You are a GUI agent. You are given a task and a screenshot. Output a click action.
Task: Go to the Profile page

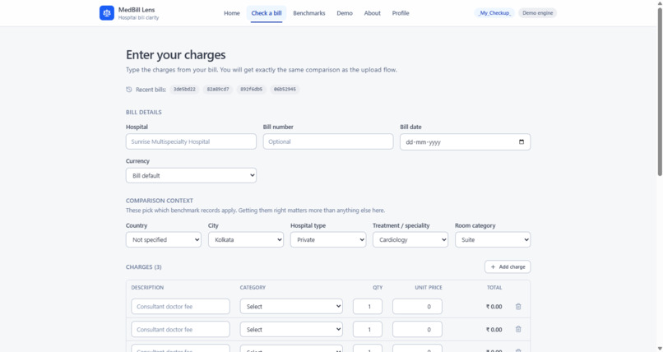pos(401,13)
